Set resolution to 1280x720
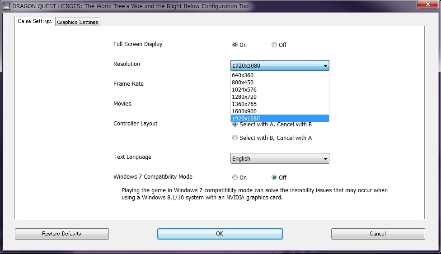Screen dimensions: 441x254 (244, 97)
